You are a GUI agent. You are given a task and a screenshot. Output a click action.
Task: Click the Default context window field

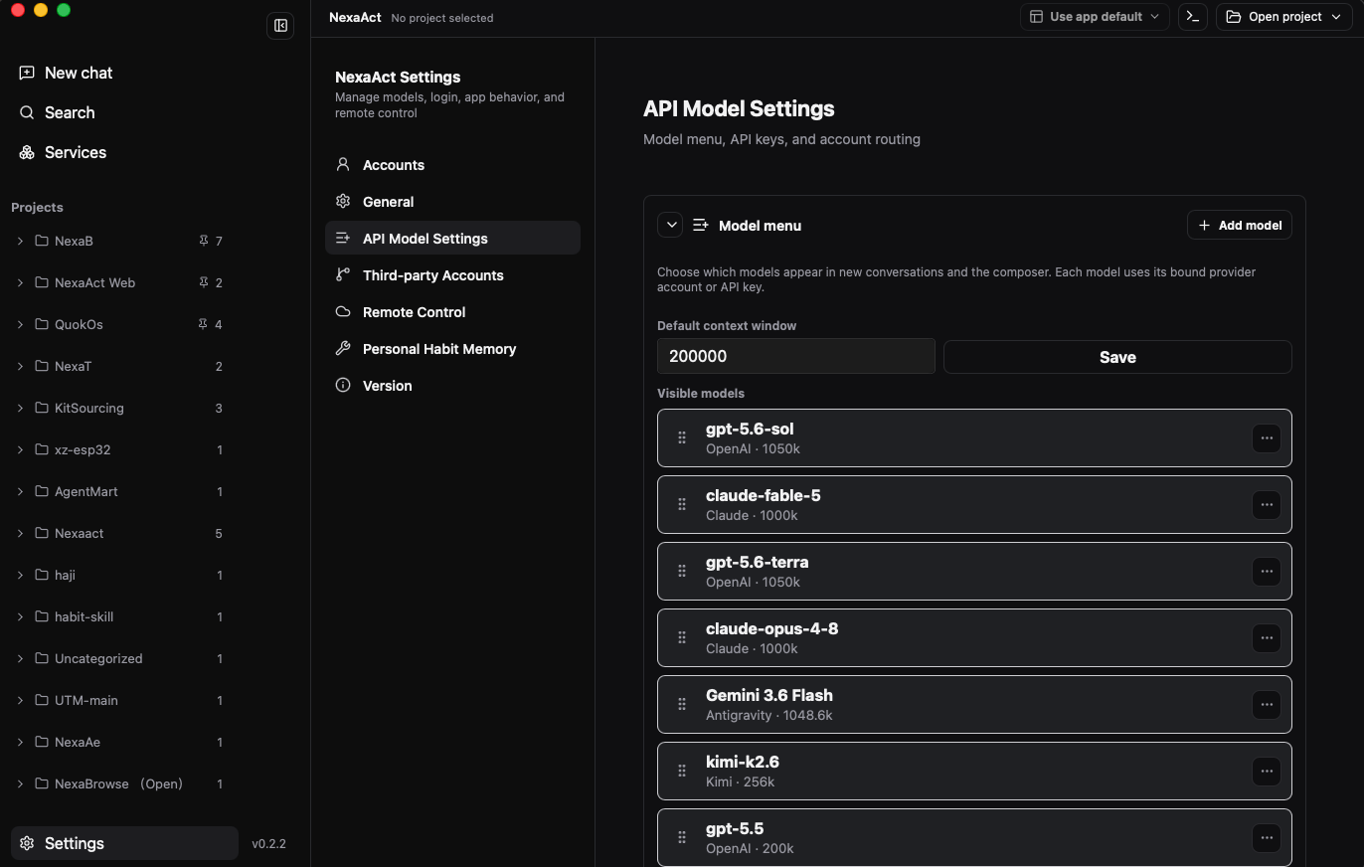(x=796, y=356)
